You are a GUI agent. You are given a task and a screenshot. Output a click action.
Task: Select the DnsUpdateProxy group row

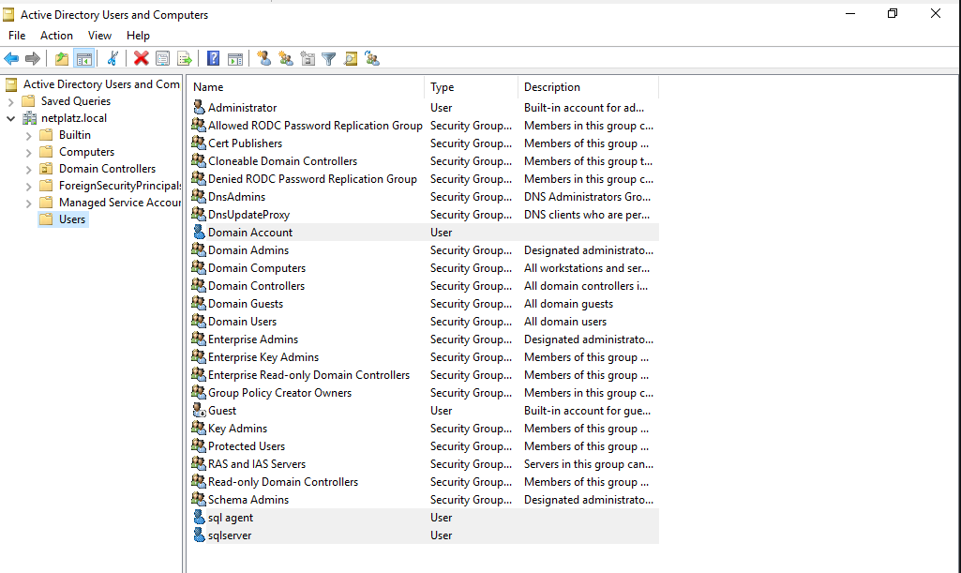pyautogui.click(x=424, y=215)
